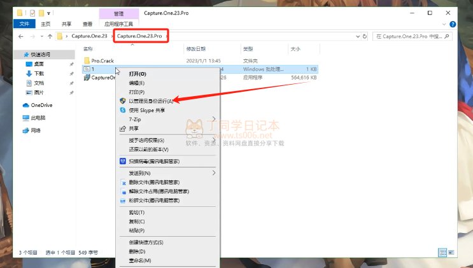The width and height of the screenshot is (473, 268).
Task: Select 此电脑 in the navigation pane
Action: click(38, 118)
